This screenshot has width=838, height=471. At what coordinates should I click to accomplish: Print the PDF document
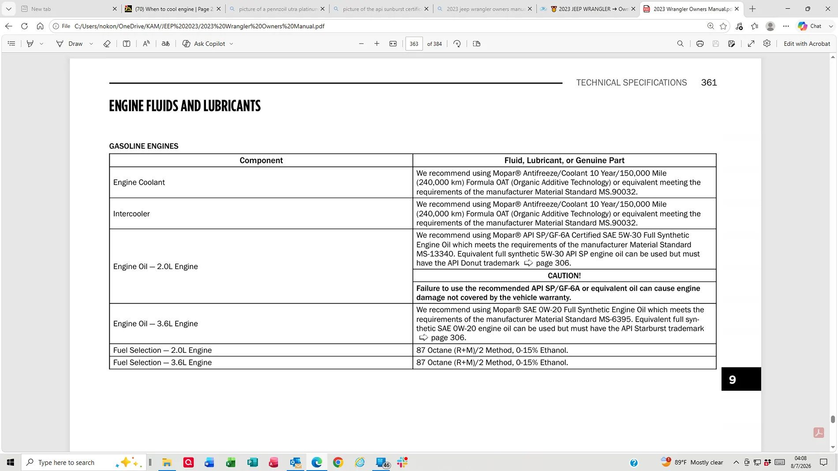[700, 44]
